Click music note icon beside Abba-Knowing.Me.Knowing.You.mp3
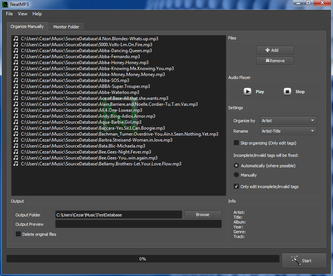The image size is (333, 276). tap(16, 69)
